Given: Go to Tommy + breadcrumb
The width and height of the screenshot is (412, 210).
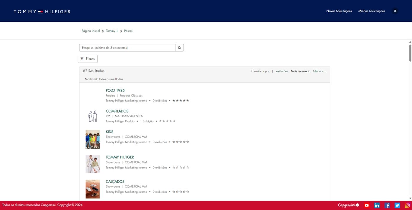Looking at the screenshot, I should (112, 31).
